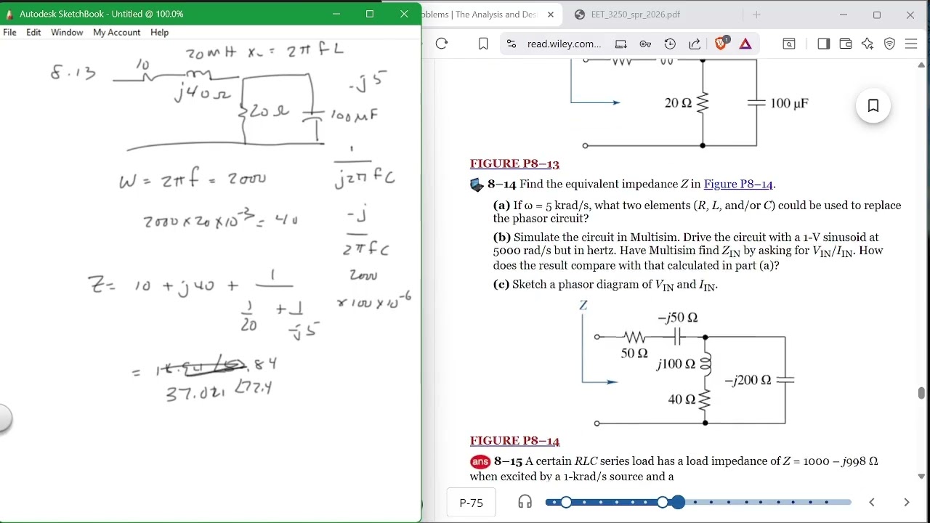Image resolution: width=930 pixels, height=523 pixels.
Task: Minimize the SketchBook window
Action: (x=336, y=14)
